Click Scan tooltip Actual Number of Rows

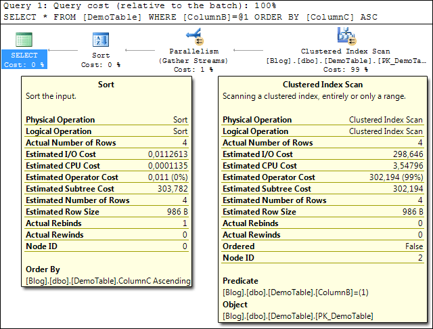point(323,143)
